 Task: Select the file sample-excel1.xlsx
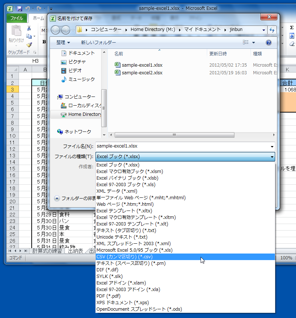[138, 65]
